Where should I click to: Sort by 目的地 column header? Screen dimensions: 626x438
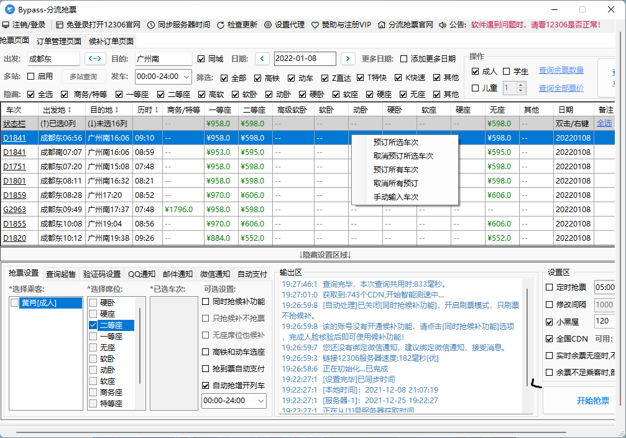coord(104,110)
